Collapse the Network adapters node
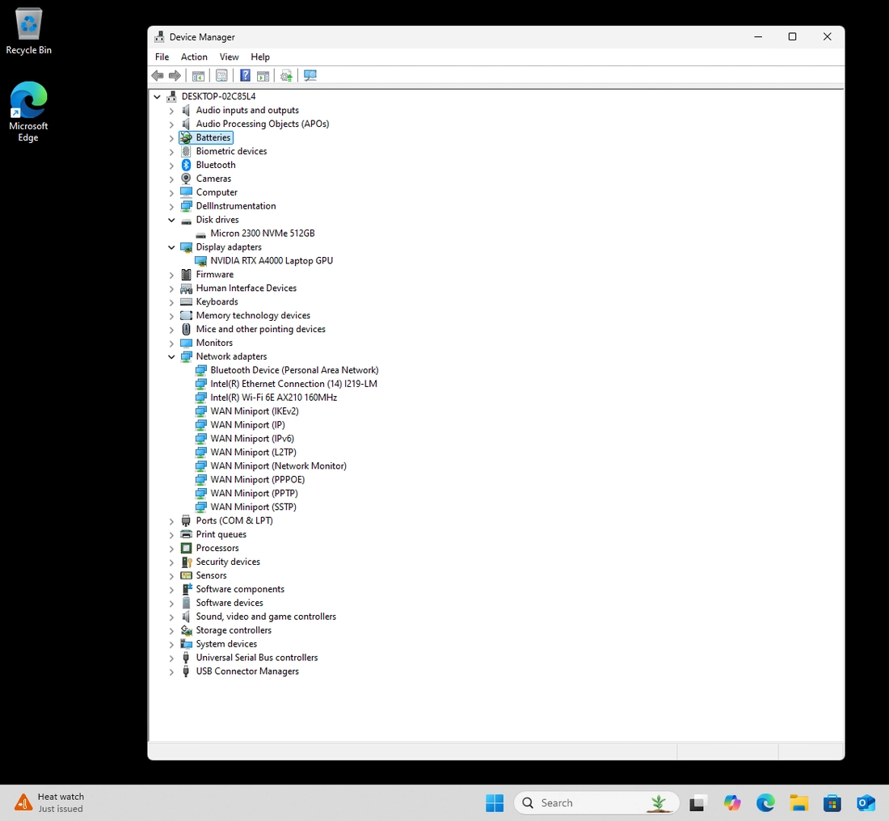The height and width of the screenshot is (821, 889). pyautogui.click(x=171, y=356)
